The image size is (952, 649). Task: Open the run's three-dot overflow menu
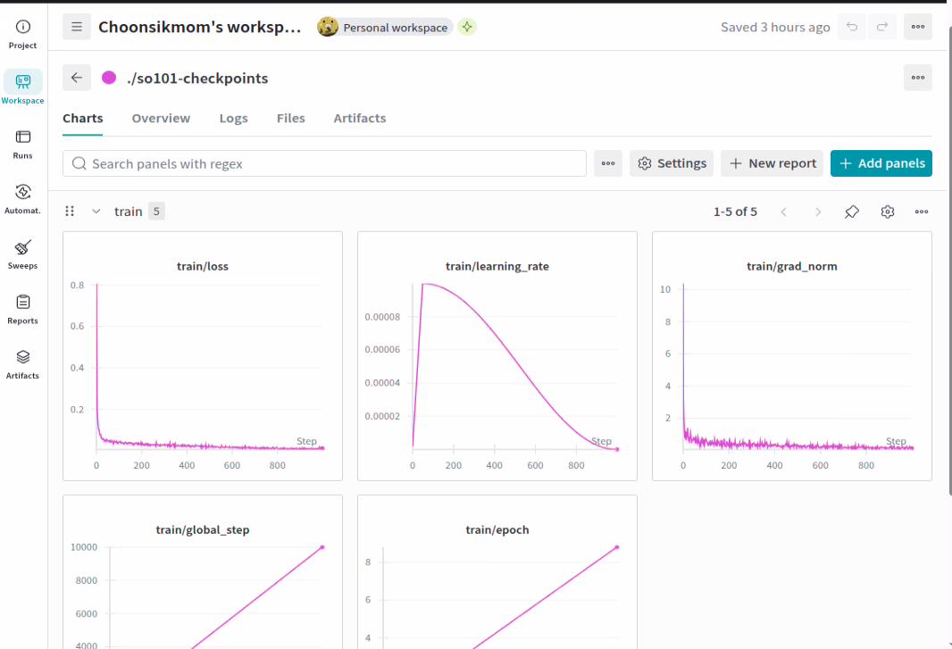coord(917,78)
